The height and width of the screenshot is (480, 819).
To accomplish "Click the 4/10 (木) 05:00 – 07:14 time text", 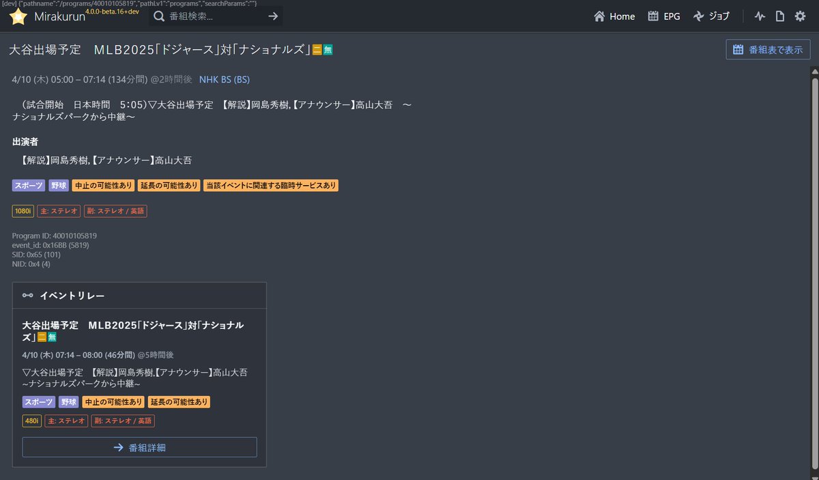I will tap(80, 79).
